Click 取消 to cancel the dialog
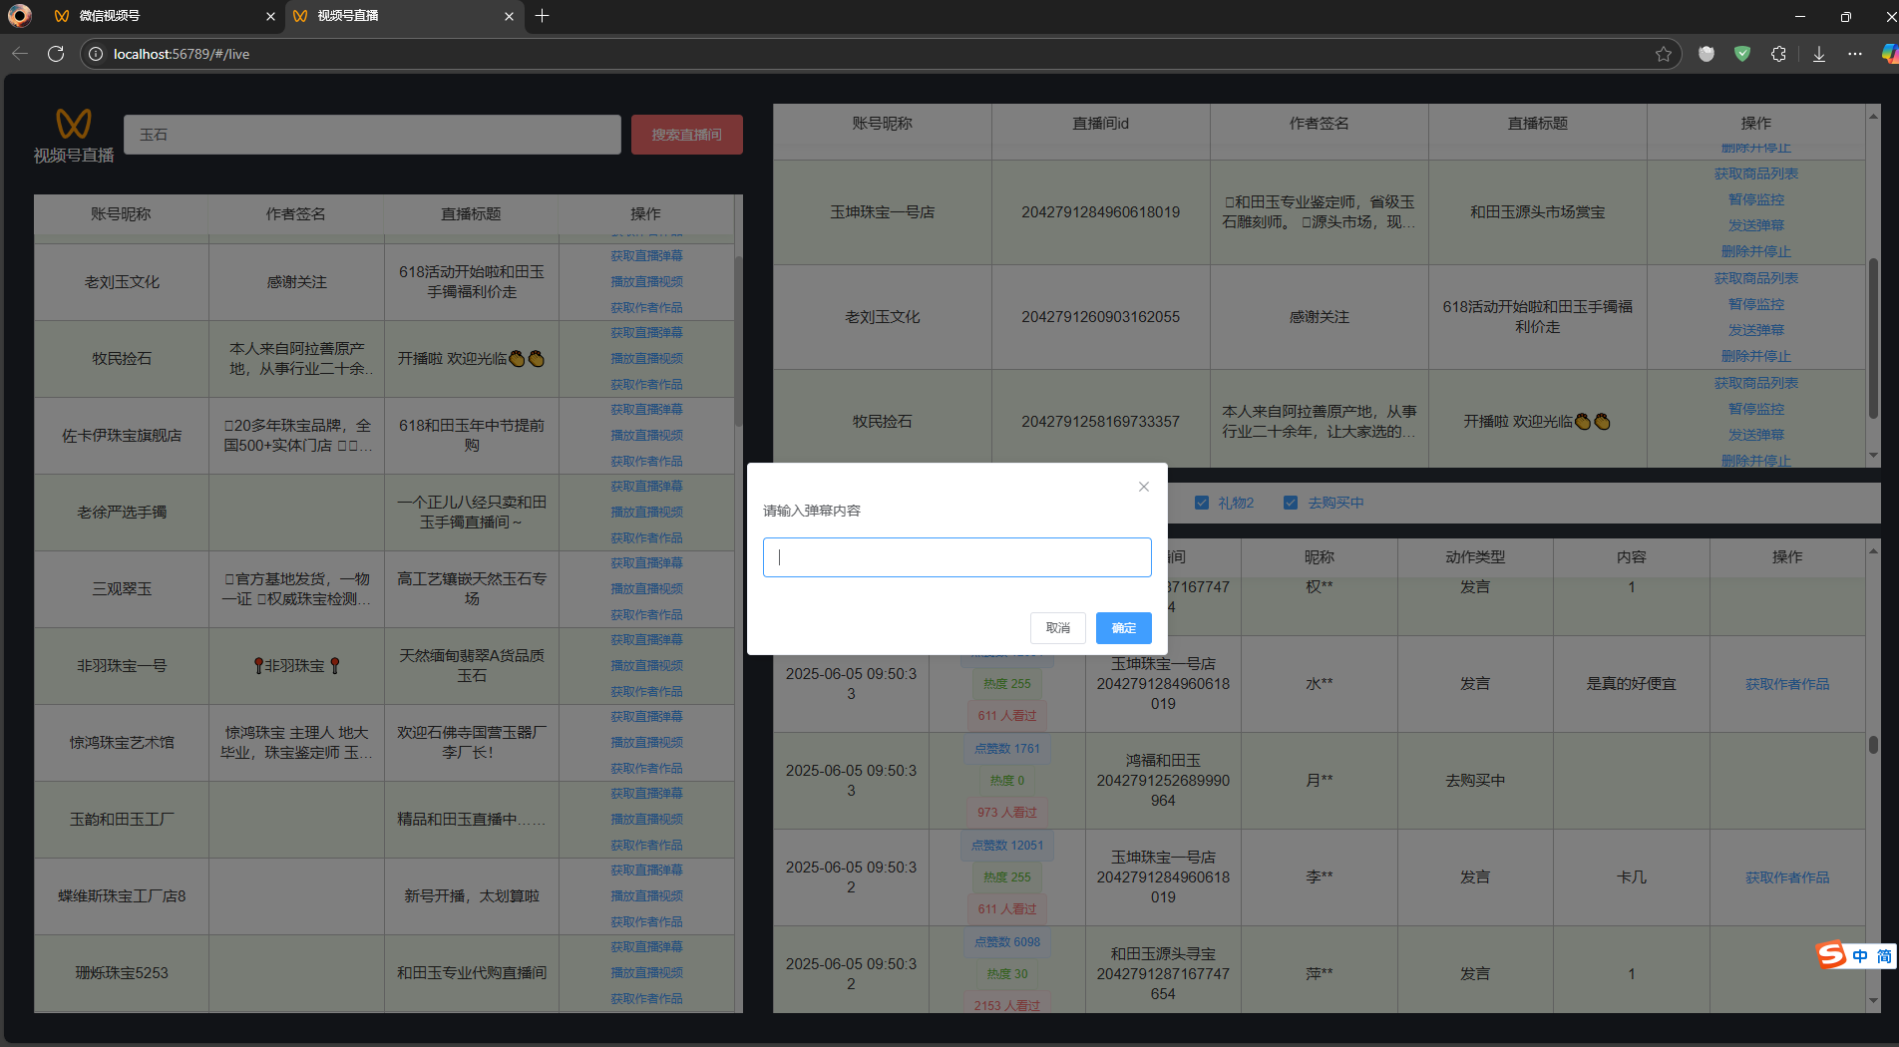1899x1047 pixels. [x=1057, y=628]
